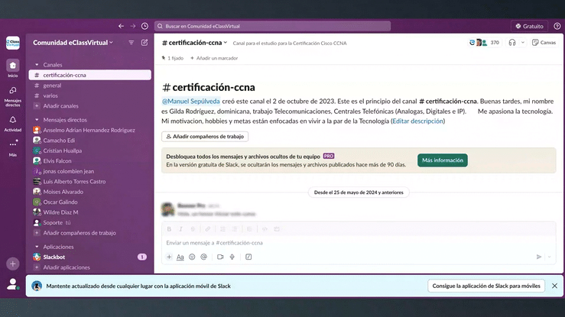Open the eClassVirtual workspace logo
565x317 pixels.
tap(12, 43)
